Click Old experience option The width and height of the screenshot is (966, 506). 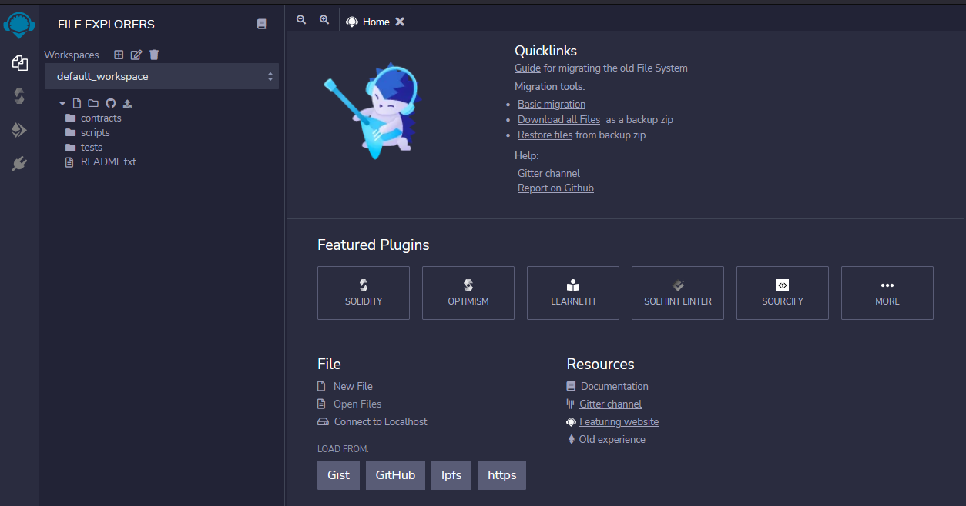[612, 439]
